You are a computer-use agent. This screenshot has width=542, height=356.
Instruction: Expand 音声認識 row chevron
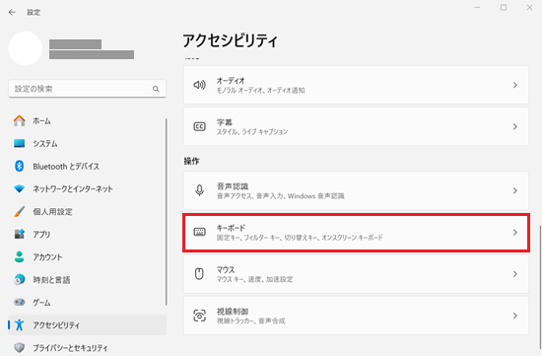[515, 190]
